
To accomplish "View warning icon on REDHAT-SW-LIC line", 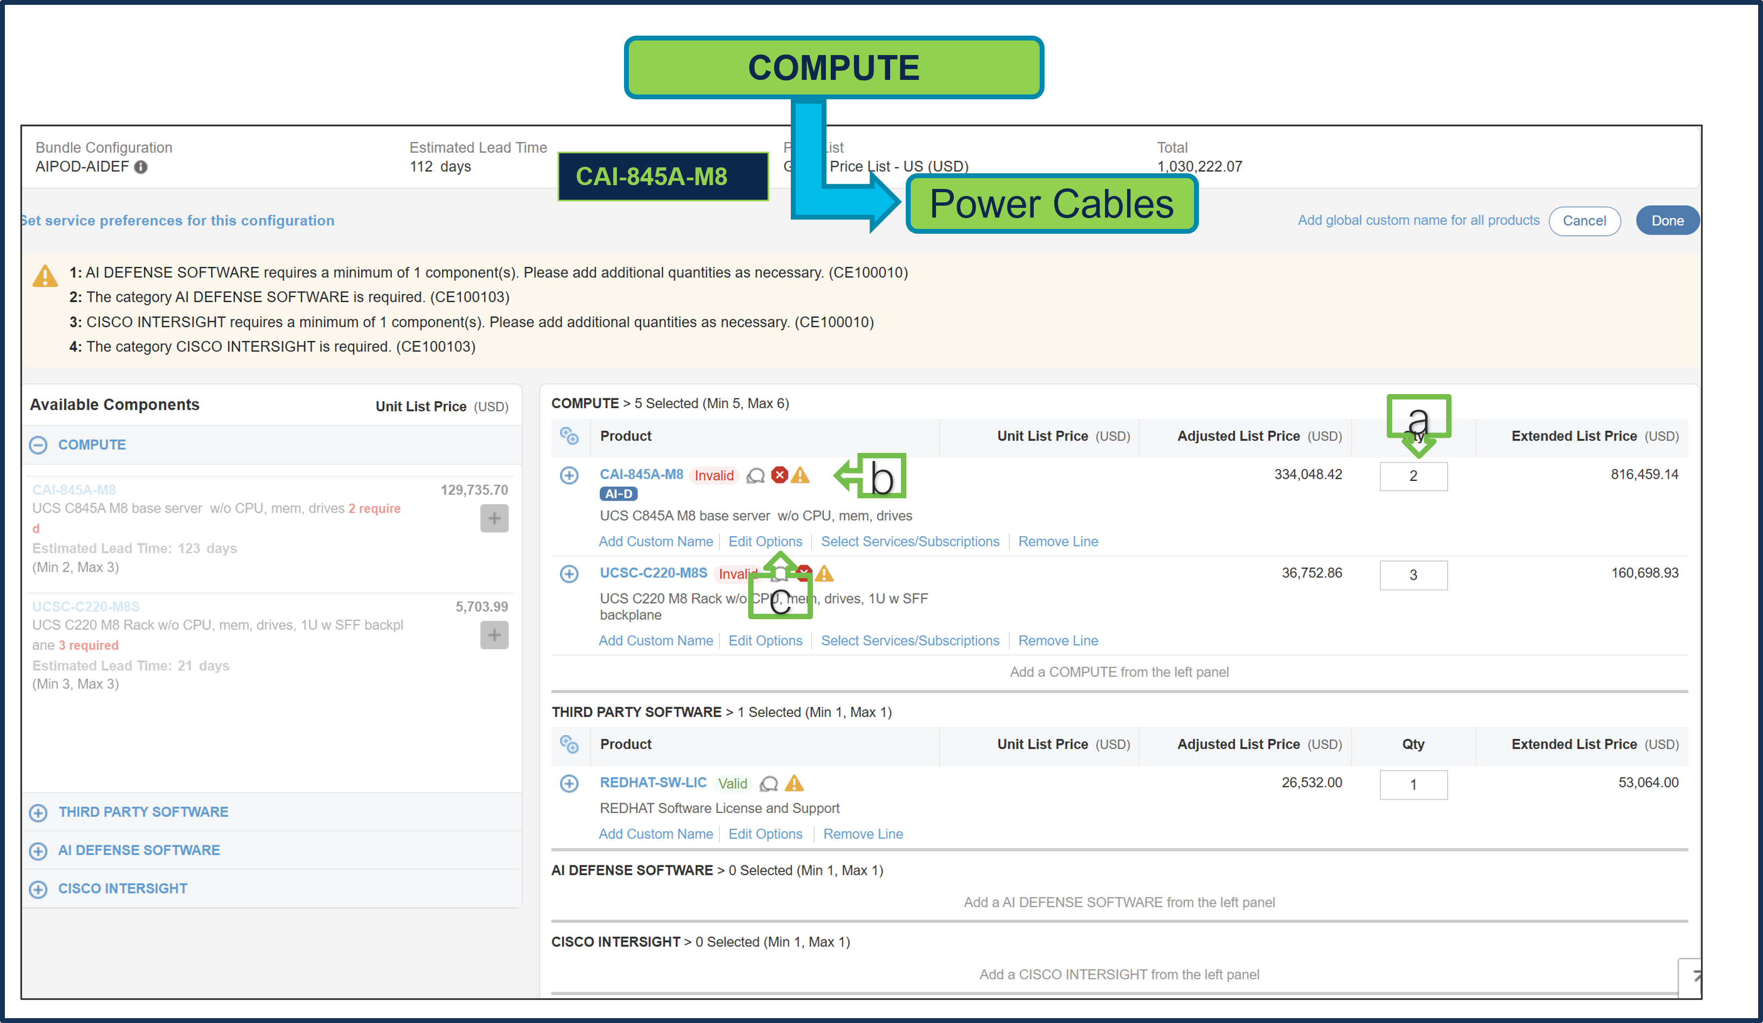I will (794, 783).
